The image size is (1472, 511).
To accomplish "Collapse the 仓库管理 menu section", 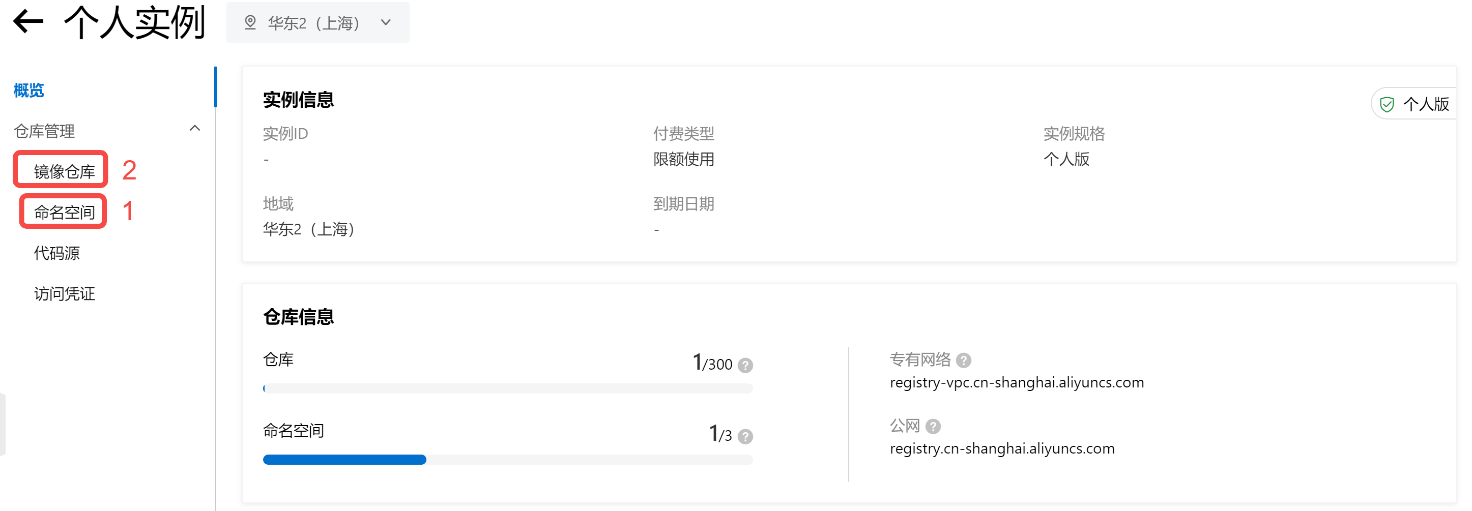I will coord(194,129).
